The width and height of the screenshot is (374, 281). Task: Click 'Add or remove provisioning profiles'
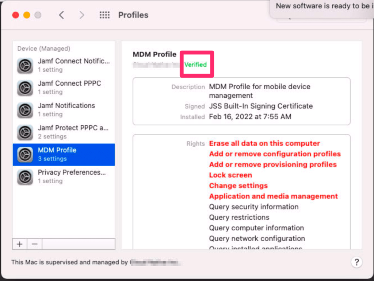point(273,164)
